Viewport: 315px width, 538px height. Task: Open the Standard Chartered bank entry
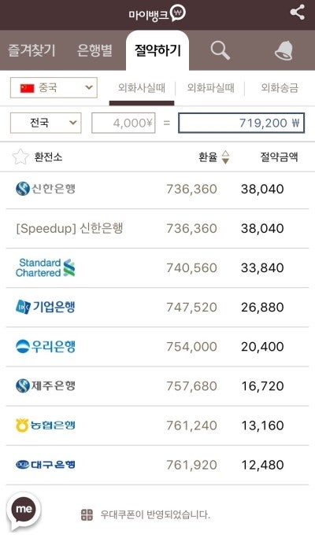157,268
